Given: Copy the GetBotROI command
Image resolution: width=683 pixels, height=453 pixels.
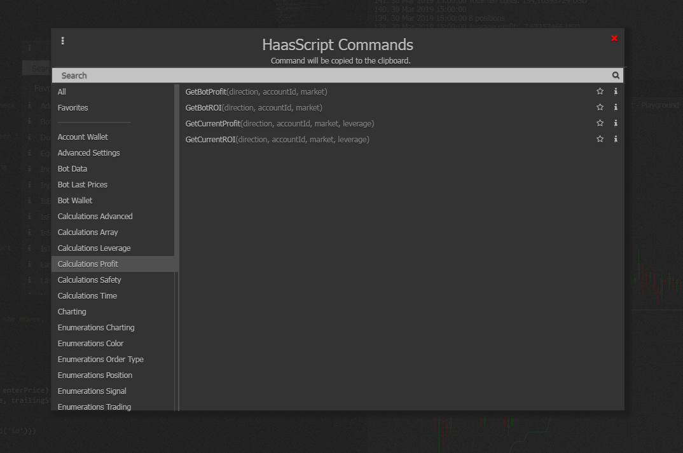Looking at the screenshot, I should (254, 107).
